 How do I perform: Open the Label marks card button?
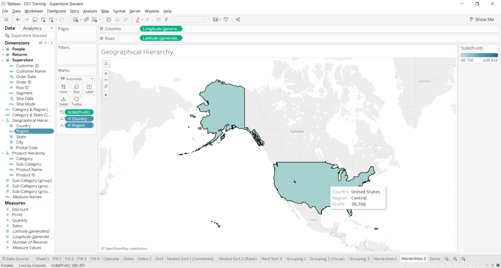pyautogui.click(x=89, y=88)
